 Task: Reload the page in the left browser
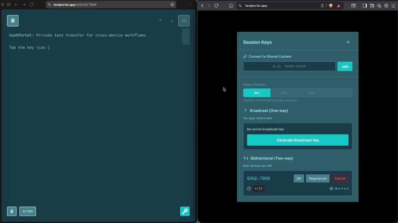click(31, 5)
